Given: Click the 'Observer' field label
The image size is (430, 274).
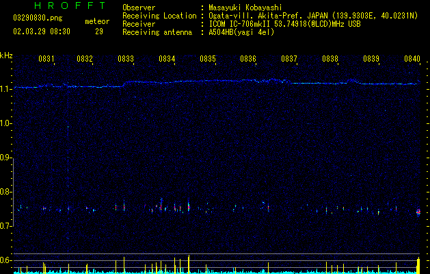Looking at the screenshot, I should click(139, 8).
